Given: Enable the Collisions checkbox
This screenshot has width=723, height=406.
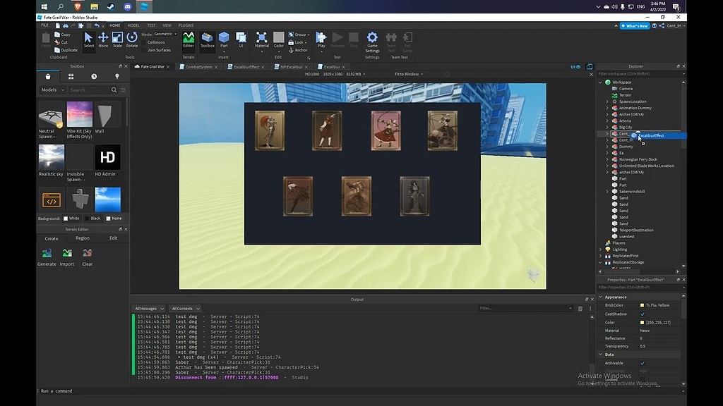Looking at the screenshot, I should coord(144,42).
